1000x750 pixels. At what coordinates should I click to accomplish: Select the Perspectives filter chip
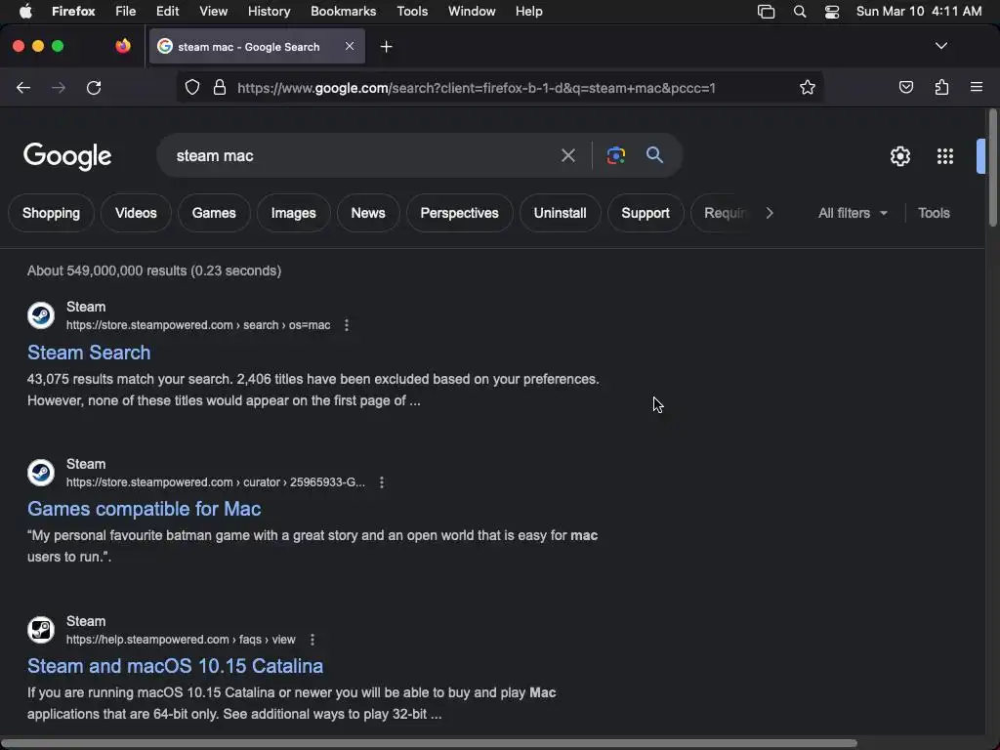(x=459, y=213)
